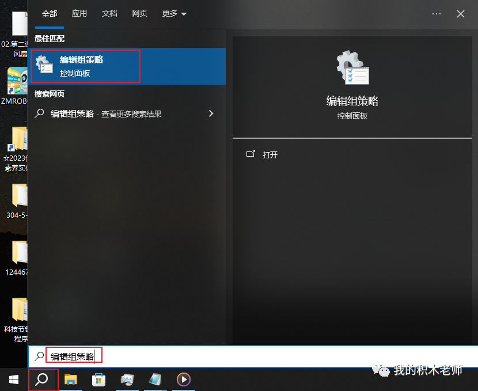Open File Explorer from the taskbar
Screen dimensions: 478x391
tap(71, 380)
